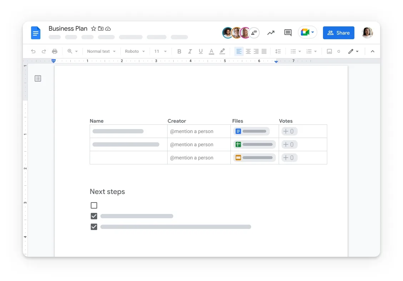Click second row +0 vote chip

click(x=289, y=144)
